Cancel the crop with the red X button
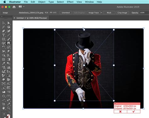The height and width of the screenshot is (118, 149). point(120,111)
